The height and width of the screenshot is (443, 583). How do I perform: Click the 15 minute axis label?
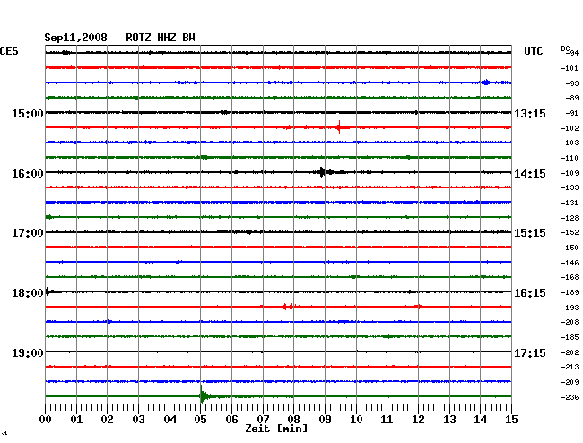(x=511, y=420)
